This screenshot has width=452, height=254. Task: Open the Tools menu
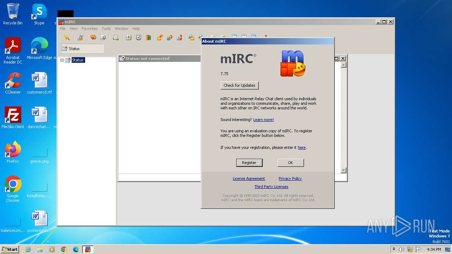tap(106, 29)
